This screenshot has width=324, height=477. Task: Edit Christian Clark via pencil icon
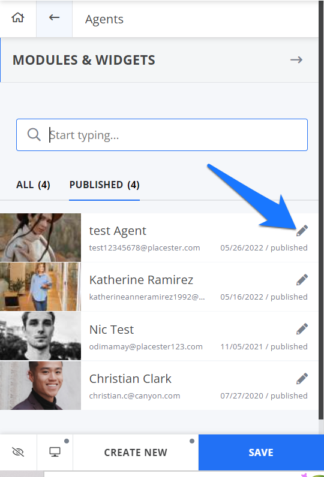click(x=302, y=379)
